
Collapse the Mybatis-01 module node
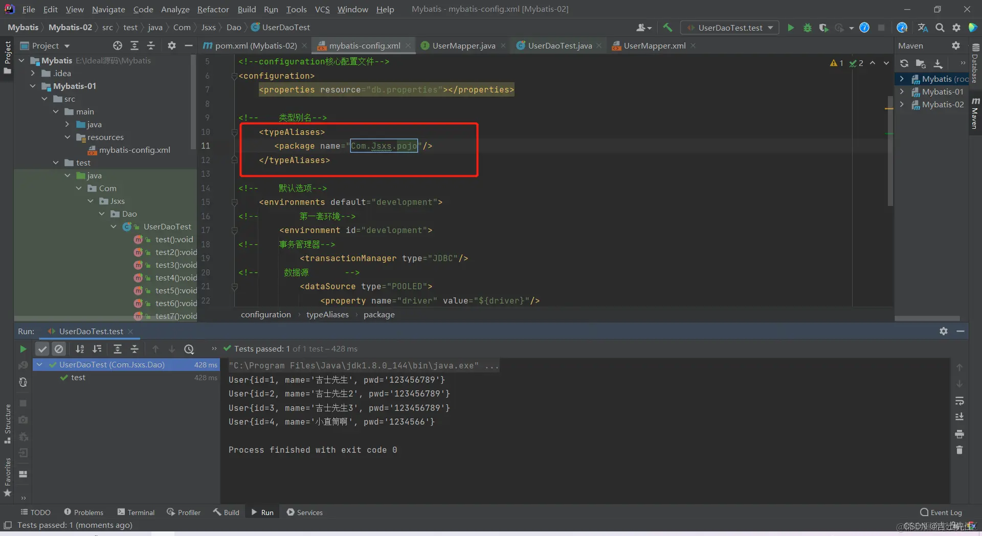coord(33,86)
